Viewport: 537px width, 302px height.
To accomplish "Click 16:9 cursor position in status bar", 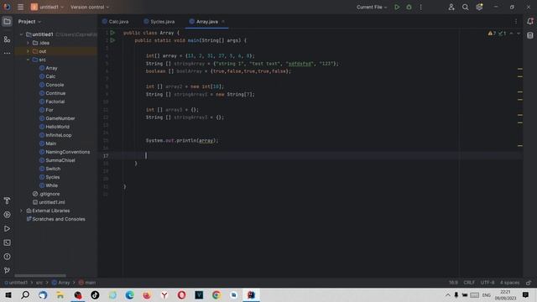I will tap(453, 283).
